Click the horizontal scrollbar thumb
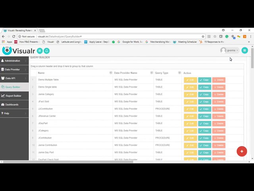Image resolution: width=254 pixels, height=191 pixels. (68, 162)
